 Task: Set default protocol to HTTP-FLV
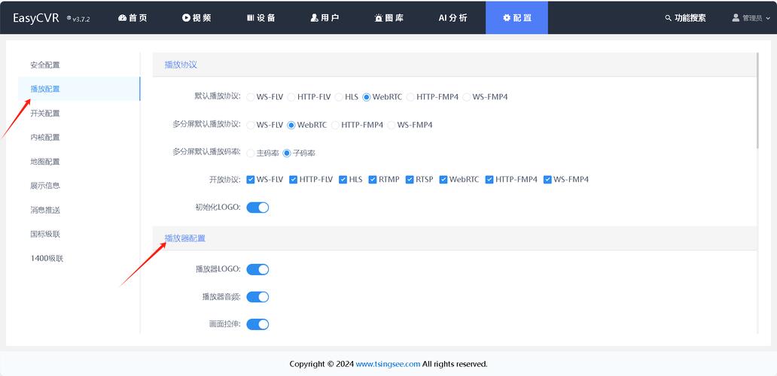(291, 97)
